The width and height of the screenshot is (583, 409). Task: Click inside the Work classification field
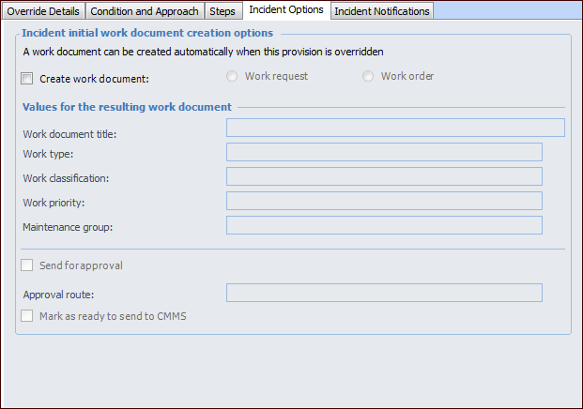pyautogui.click(x=384, y=176)
